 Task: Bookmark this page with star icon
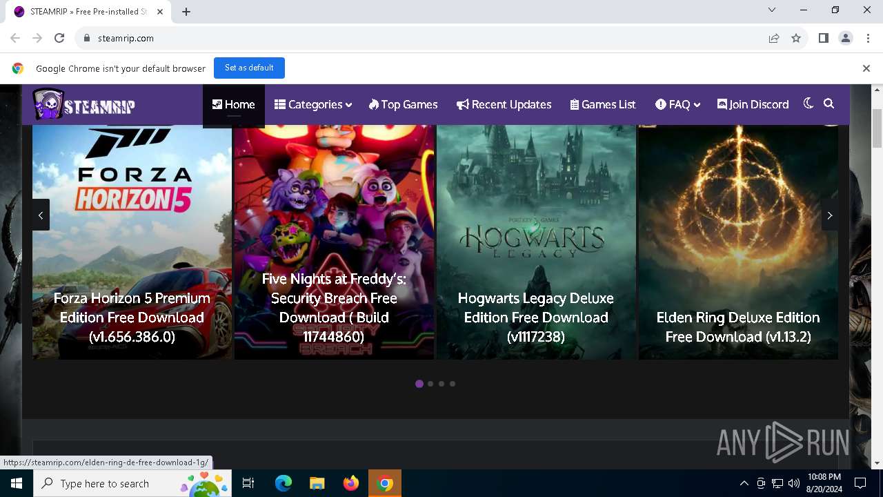[x=796, y=38]
